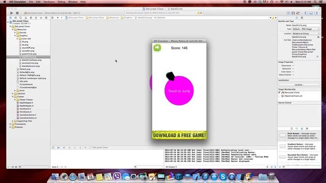This screenshot has height=183, width=326.
Task: Tap the Touch to Jump magenta circle
Action: tap(179, 91)
